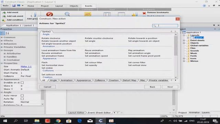
Task: Toggle Invisible on start checkbox
Action: coord(22,83)
